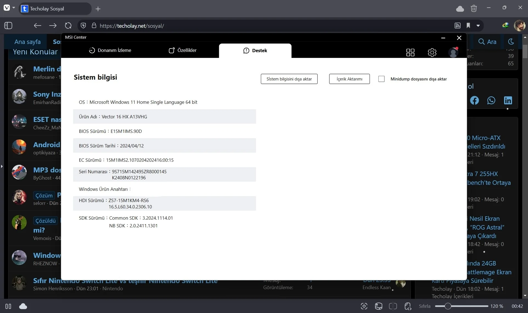Switch to Özellikler tab in MSI Center
This screenshot has height=313, width=528.
tap(183, 50)
